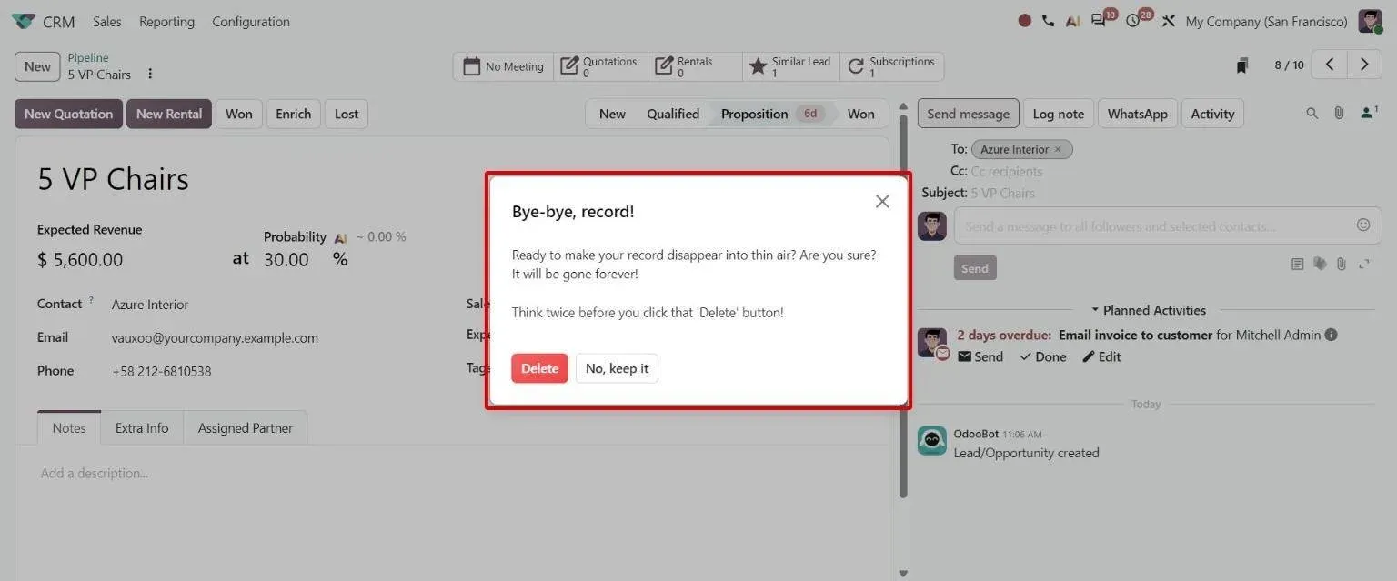Open the emoji picker in message box

1362,225
